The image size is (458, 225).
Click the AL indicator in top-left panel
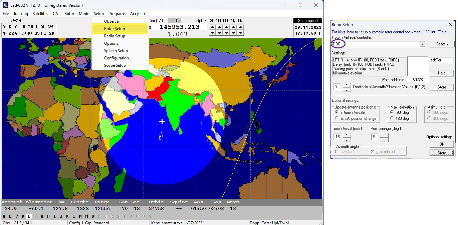43,27
